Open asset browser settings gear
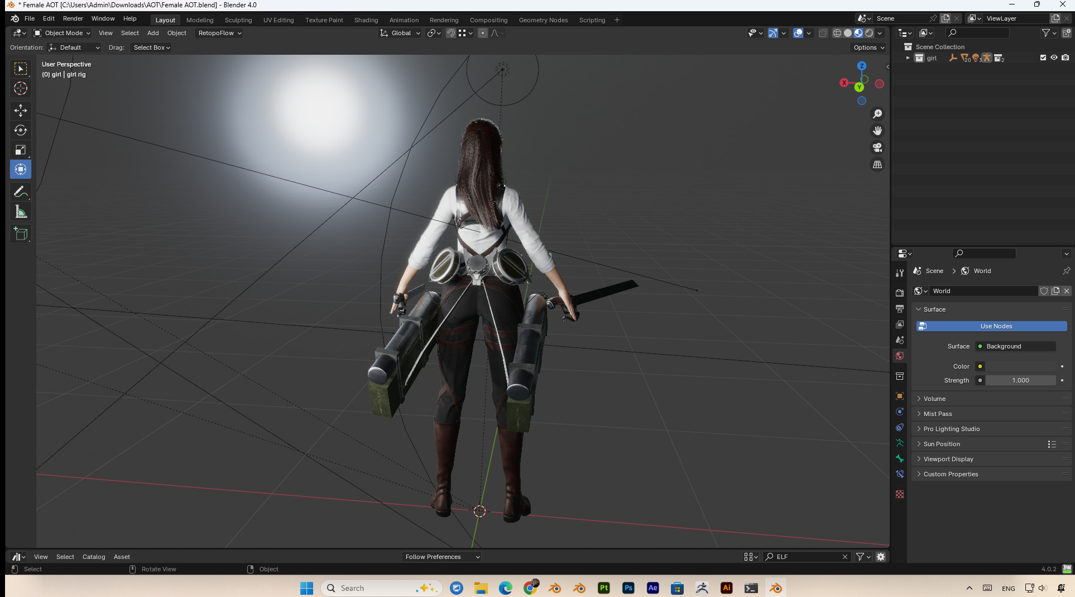 [x=881, y=557]
